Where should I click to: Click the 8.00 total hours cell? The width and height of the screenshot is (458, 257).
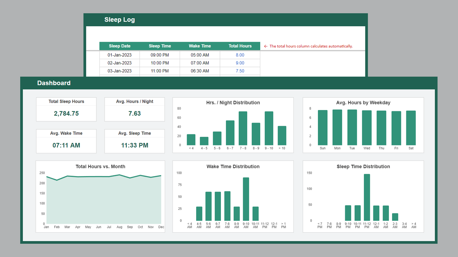[x=240, y=55]
